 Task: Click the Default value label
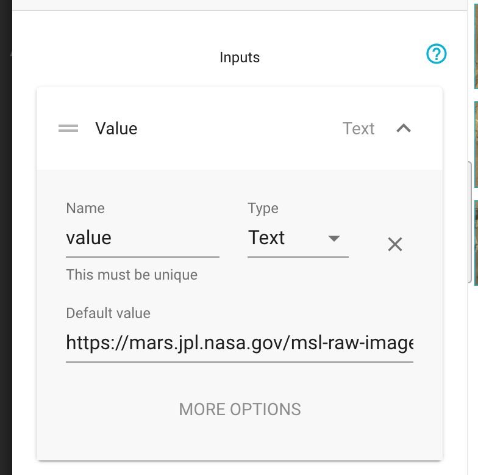pyautogui.click(x=108, y=313)
